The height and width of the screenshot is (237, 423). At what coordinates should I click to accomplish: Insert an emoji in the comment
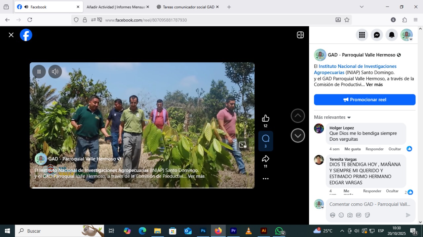click(x=341, y=215)
